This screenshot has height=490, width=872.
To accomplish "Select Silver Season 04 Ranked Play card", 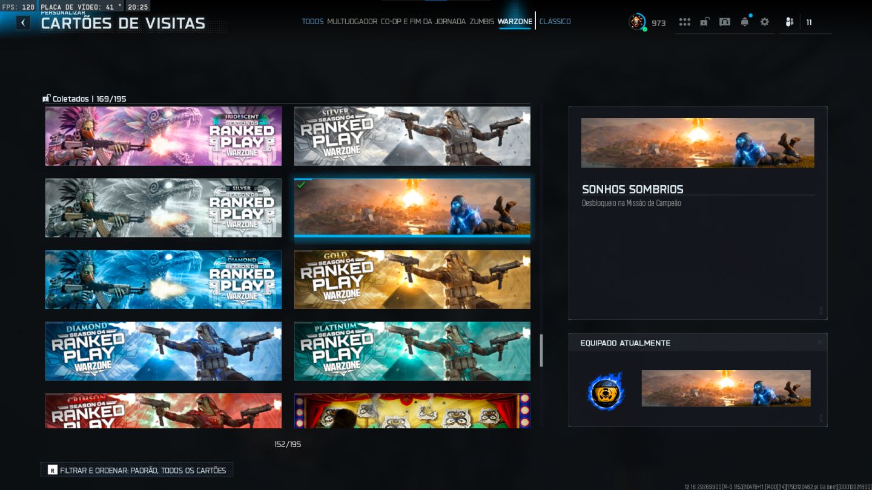I will point(412,136).
